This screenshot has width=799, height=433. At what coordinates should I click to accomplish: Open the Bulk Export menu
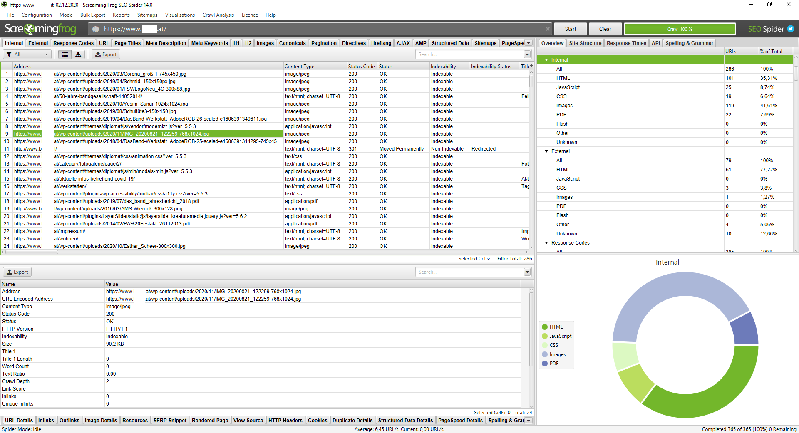92,15
